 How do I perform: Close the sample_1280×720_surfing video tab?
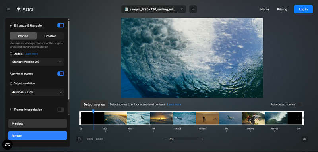(x=182, y=9)
